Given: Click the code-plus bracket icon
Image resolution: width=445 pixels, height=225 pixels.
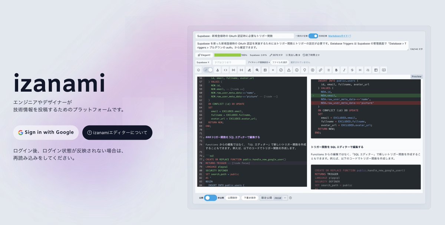Looking at the screenshot, I should (234, 70).
